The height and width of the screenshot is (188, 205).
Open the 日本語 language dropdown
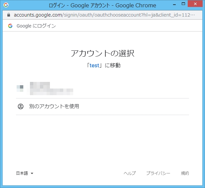[x=25, y=173]
